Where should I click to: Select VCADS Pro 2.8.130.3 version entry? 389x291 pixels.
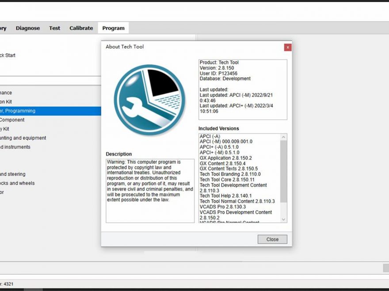223,207
